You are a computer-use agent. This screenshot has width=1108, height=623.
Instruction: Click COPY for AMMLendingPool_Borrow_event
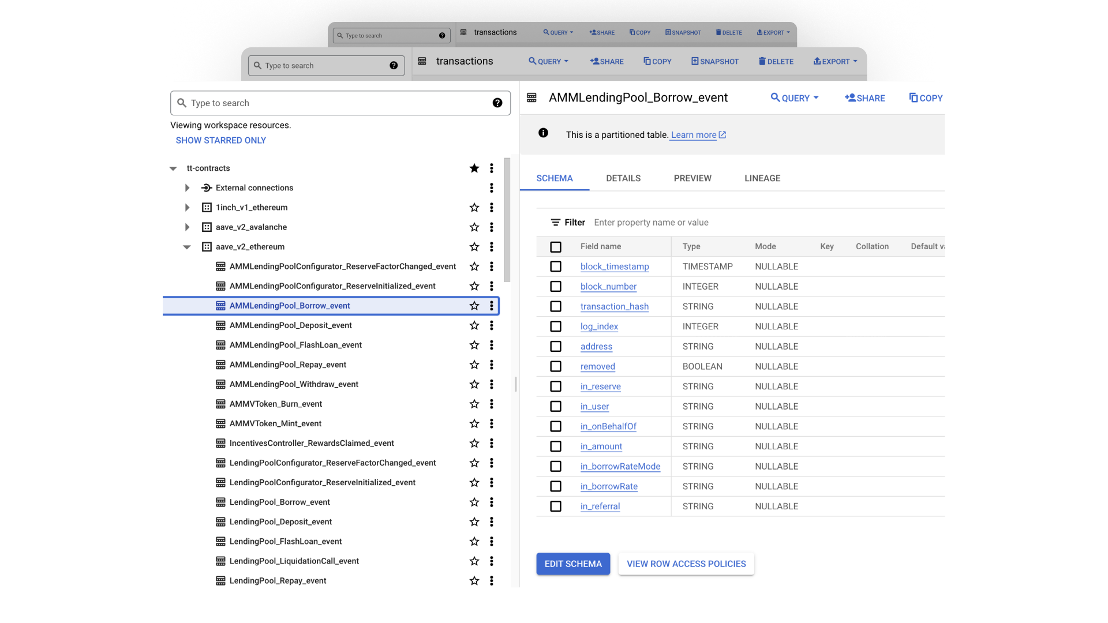point(926,98)
